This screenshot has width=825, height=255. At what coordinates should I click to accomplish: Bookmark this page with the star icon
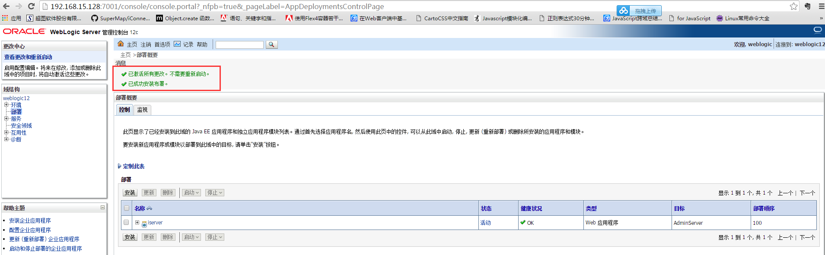pyautogui.click(x=793, y=6)
